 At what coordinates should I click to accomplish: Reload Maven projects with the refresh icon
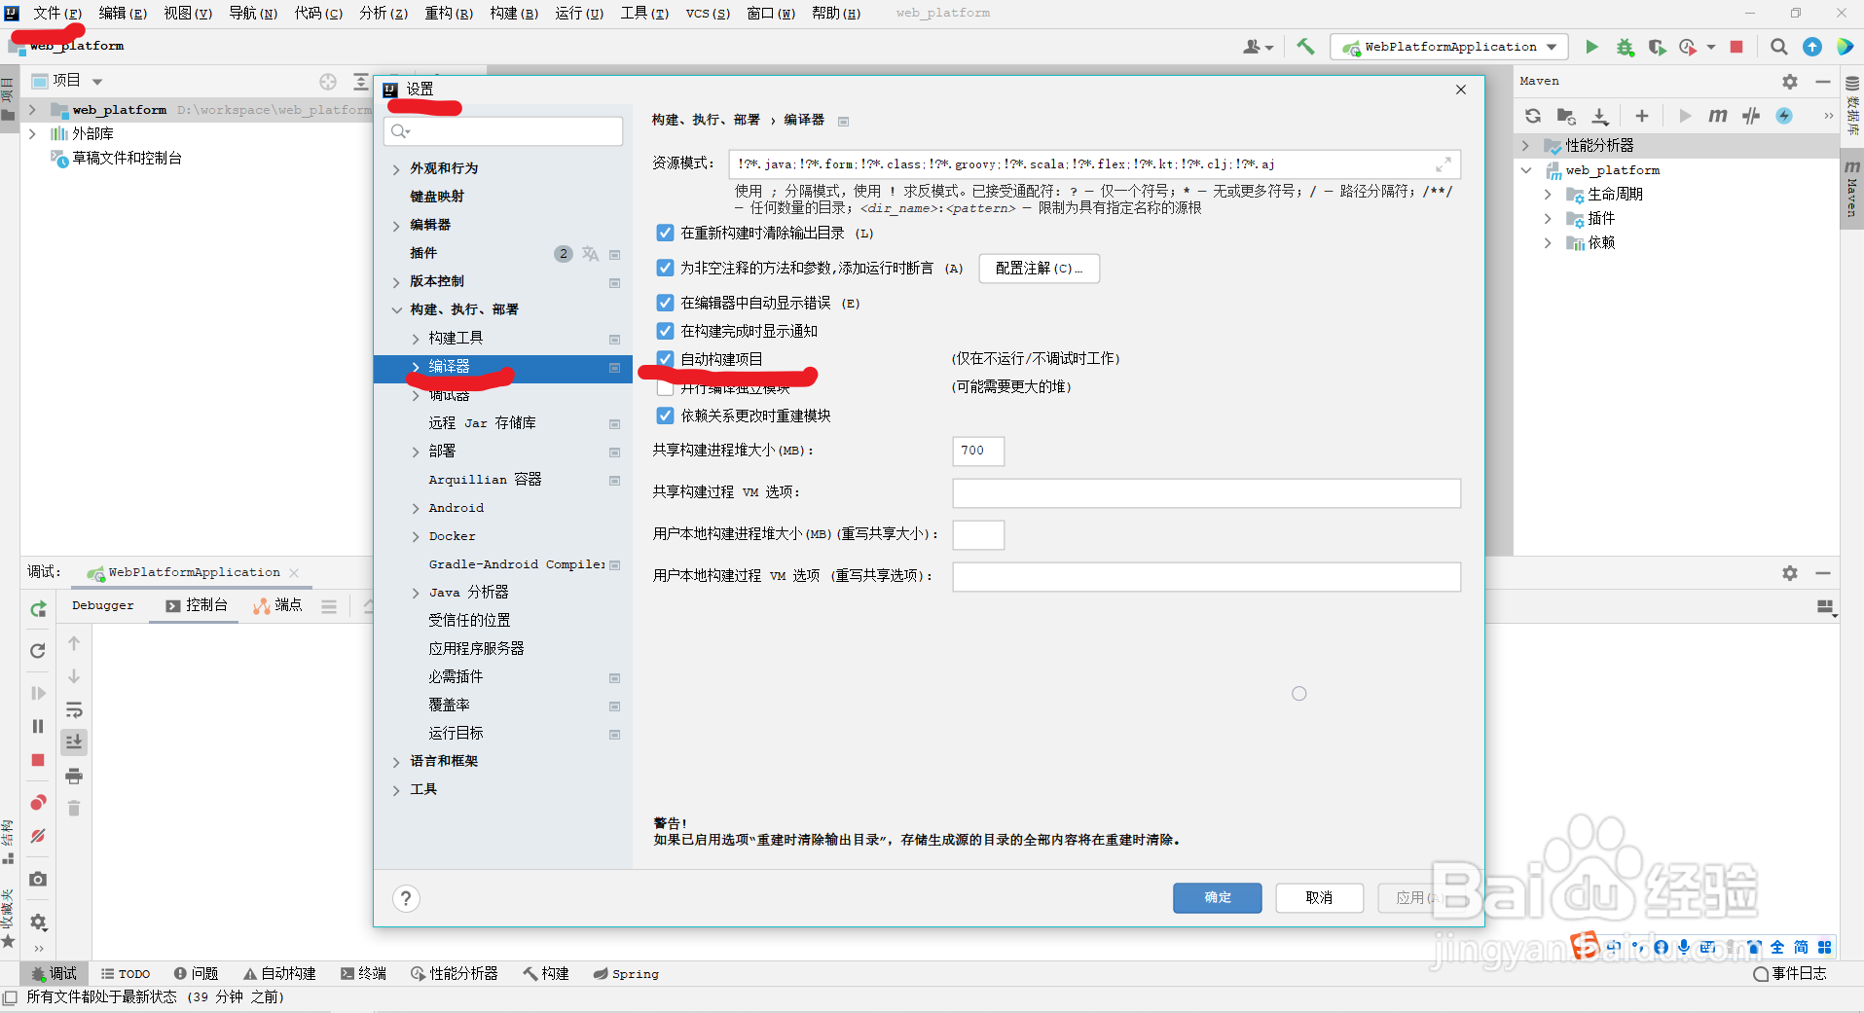pos(1533,116)
